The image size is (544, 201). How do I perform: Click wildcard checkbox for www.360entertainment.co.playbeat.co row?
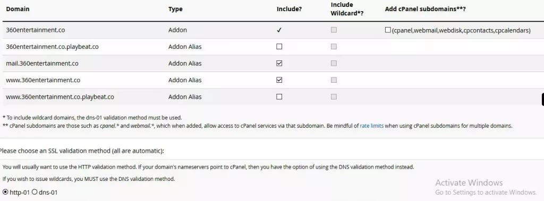pos(334,97)
